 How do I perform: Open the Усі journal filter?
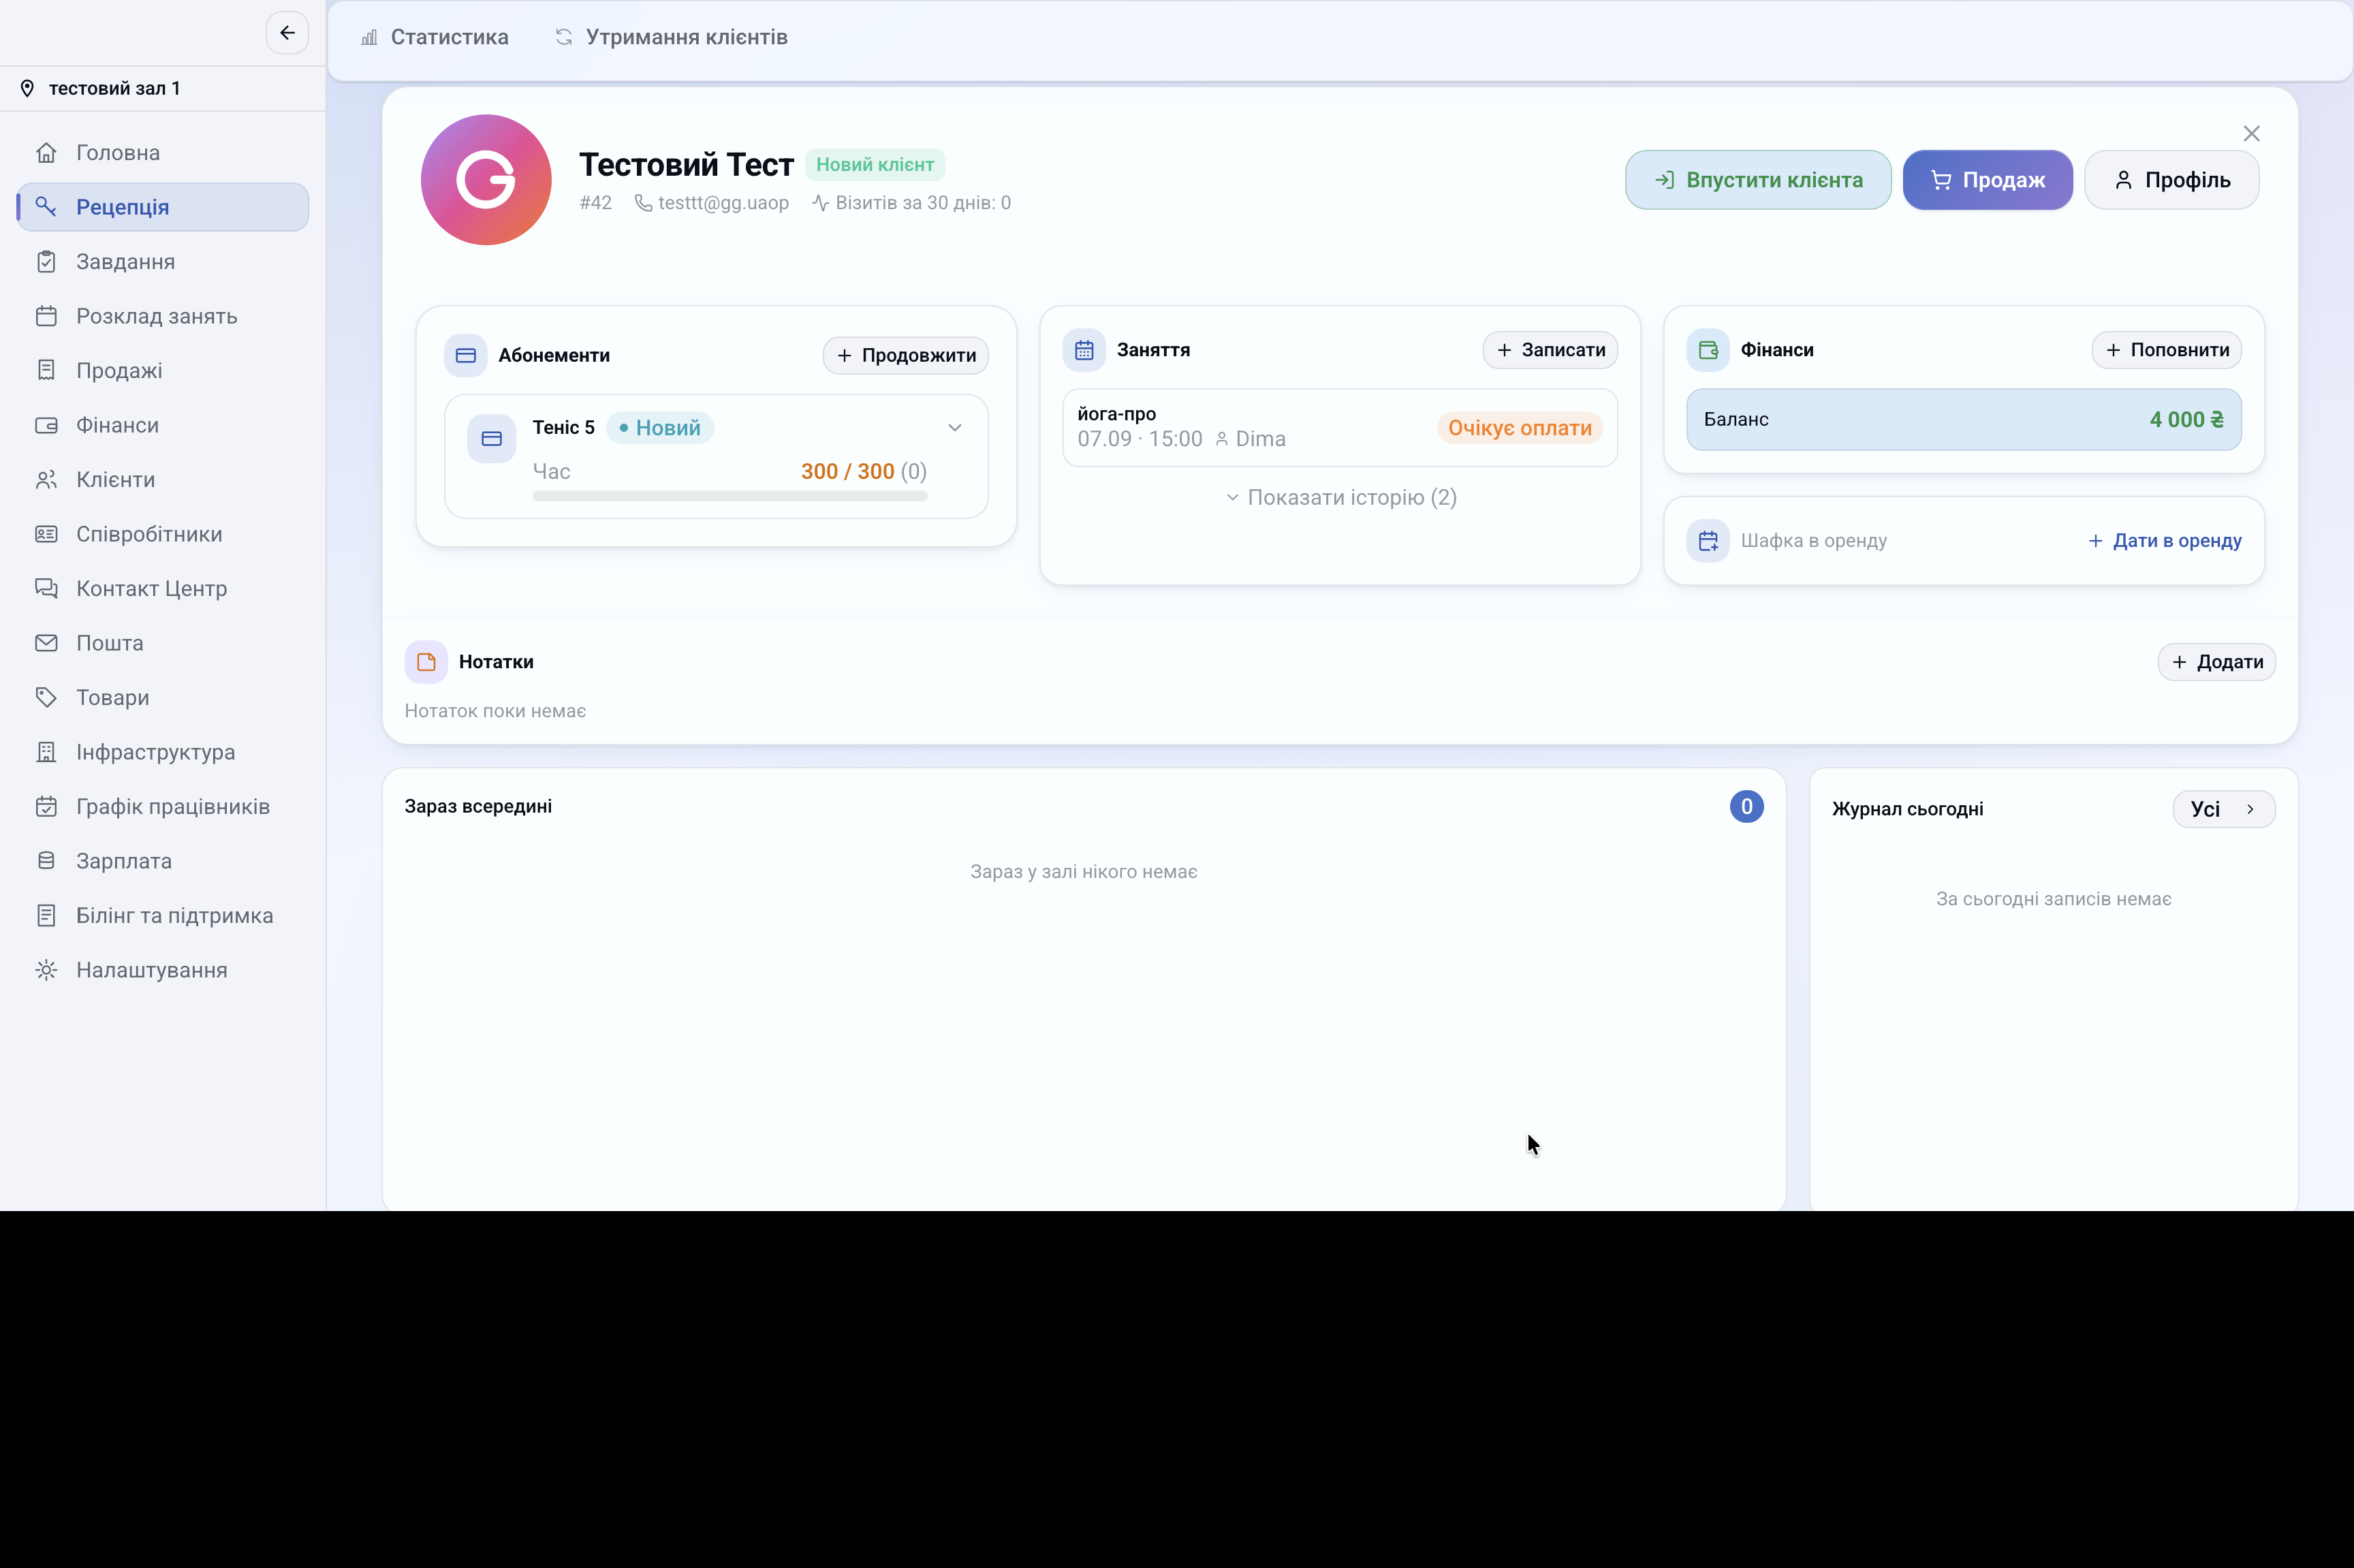point(2224,809)
